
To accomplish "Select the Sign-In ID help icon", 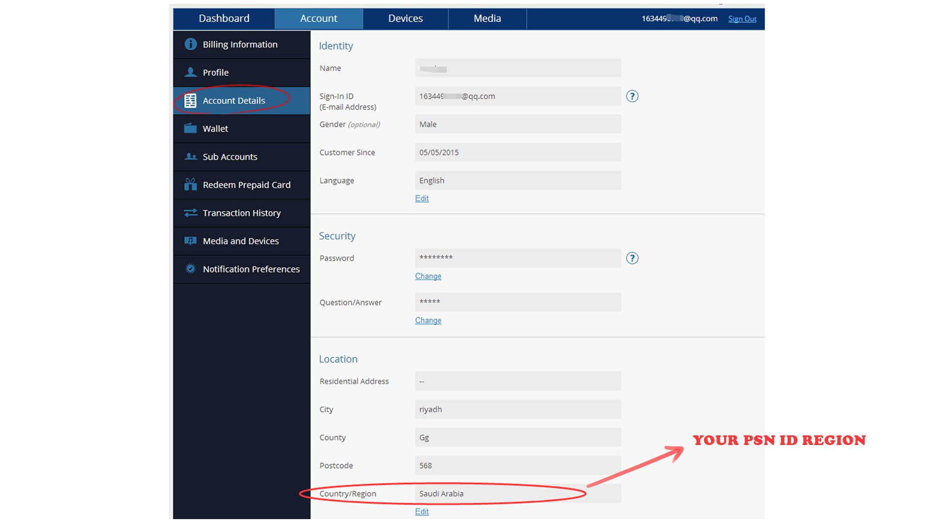I will [x=632, y=96].
